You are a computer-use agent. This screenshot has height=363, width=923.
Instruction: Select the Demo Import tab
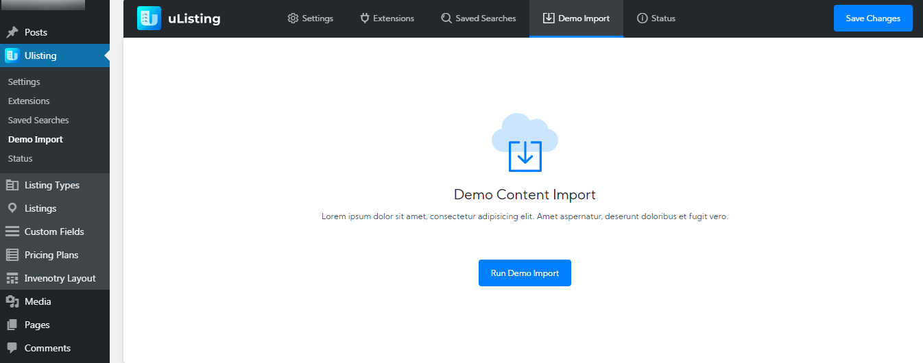[576, 18]
